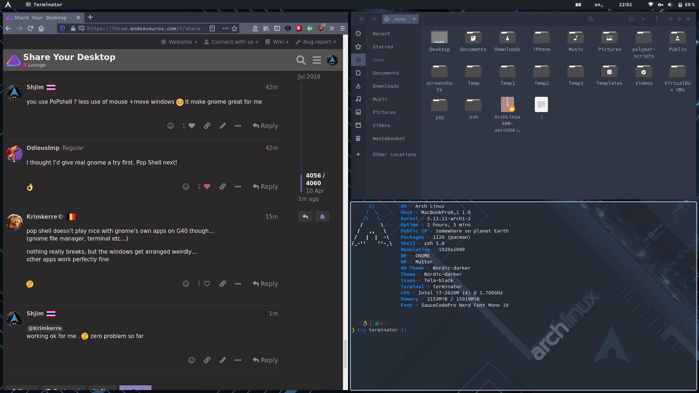Screen dimensions: 699x393
Task: Open new Firefox tab with plus
Action: point(90,17)
